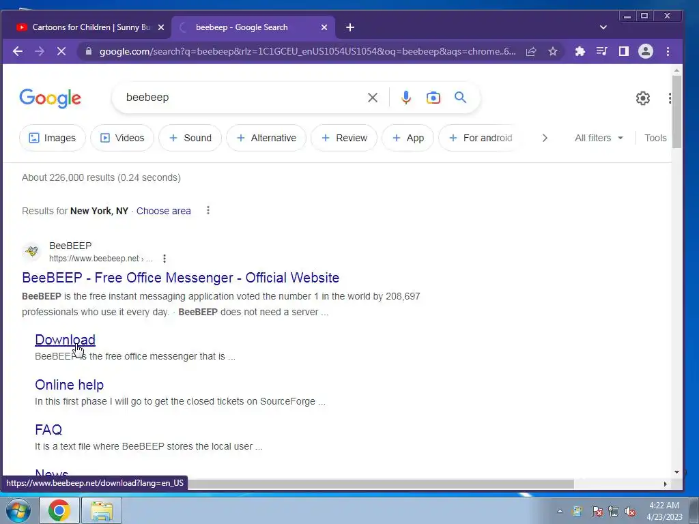
Task: Click the magnifier search button
Action: point(461,97)
